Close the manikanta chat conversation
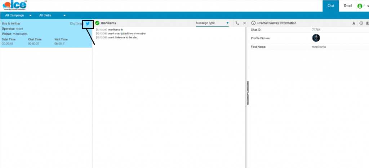The height and width of the screenshot is (168, 369). point(245,23)
